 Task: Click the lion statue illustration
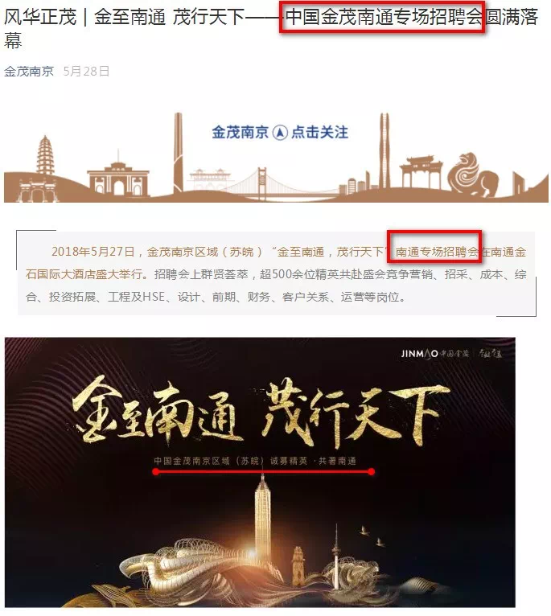point(473,175)
